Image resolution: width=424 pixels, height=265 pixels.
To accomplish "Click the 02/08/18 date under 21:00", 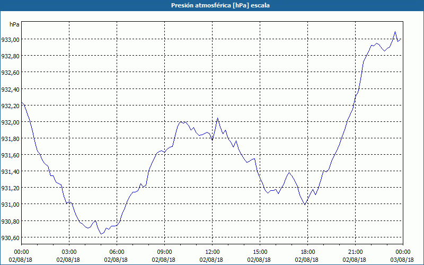I will pyautogui.click(x=354, y=260).
